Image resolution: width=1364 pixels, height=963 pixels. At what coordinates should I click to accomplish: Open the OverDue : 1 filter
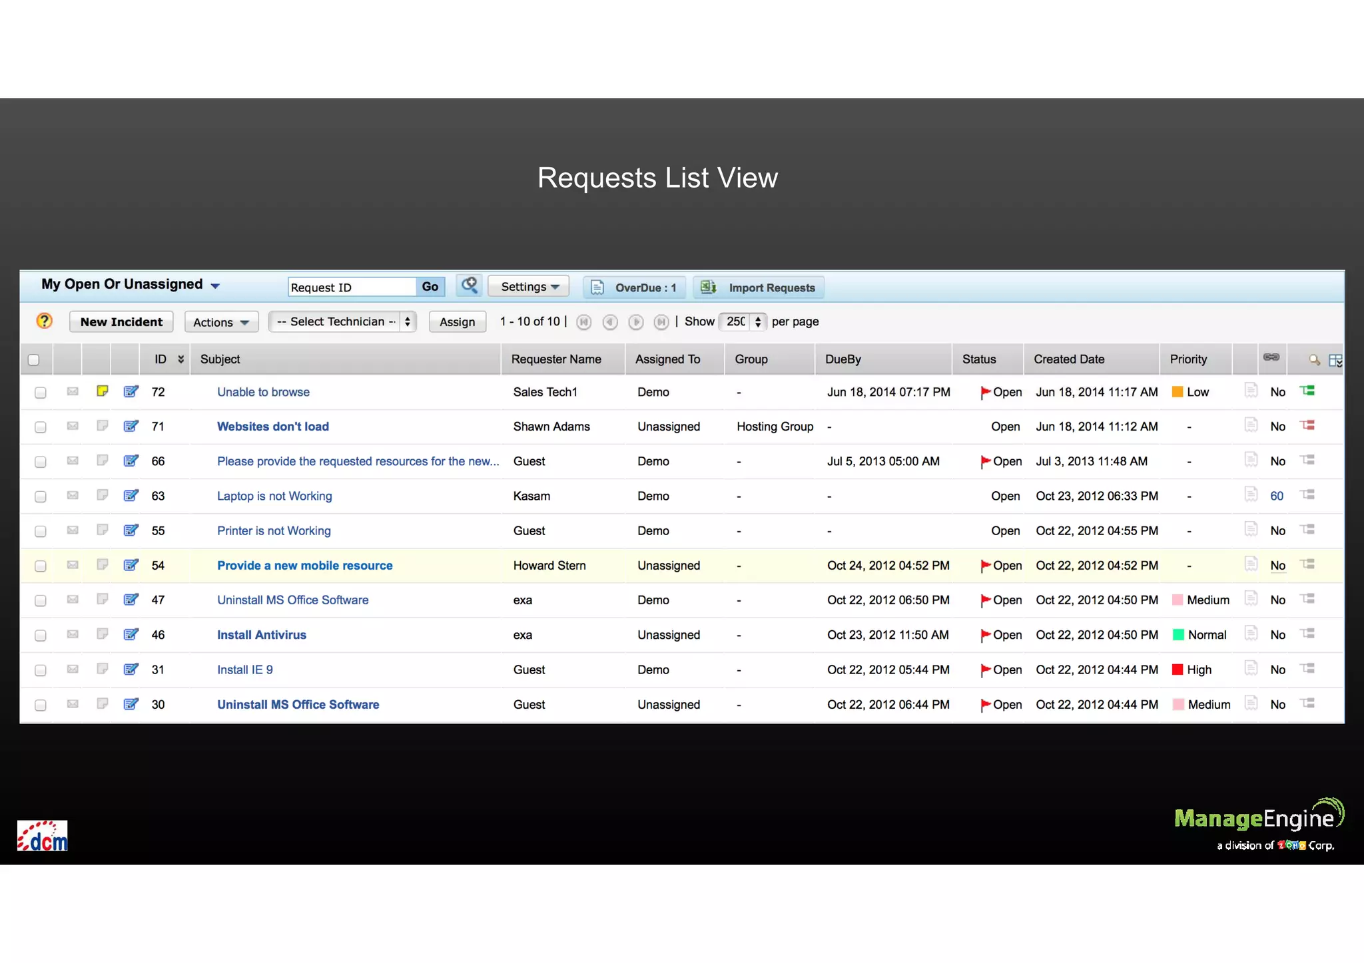pos(635,288)
